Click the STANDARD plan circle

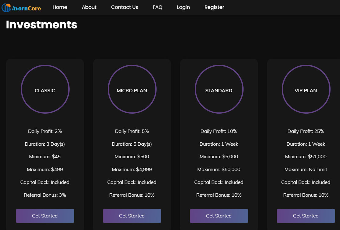point(219,89)
